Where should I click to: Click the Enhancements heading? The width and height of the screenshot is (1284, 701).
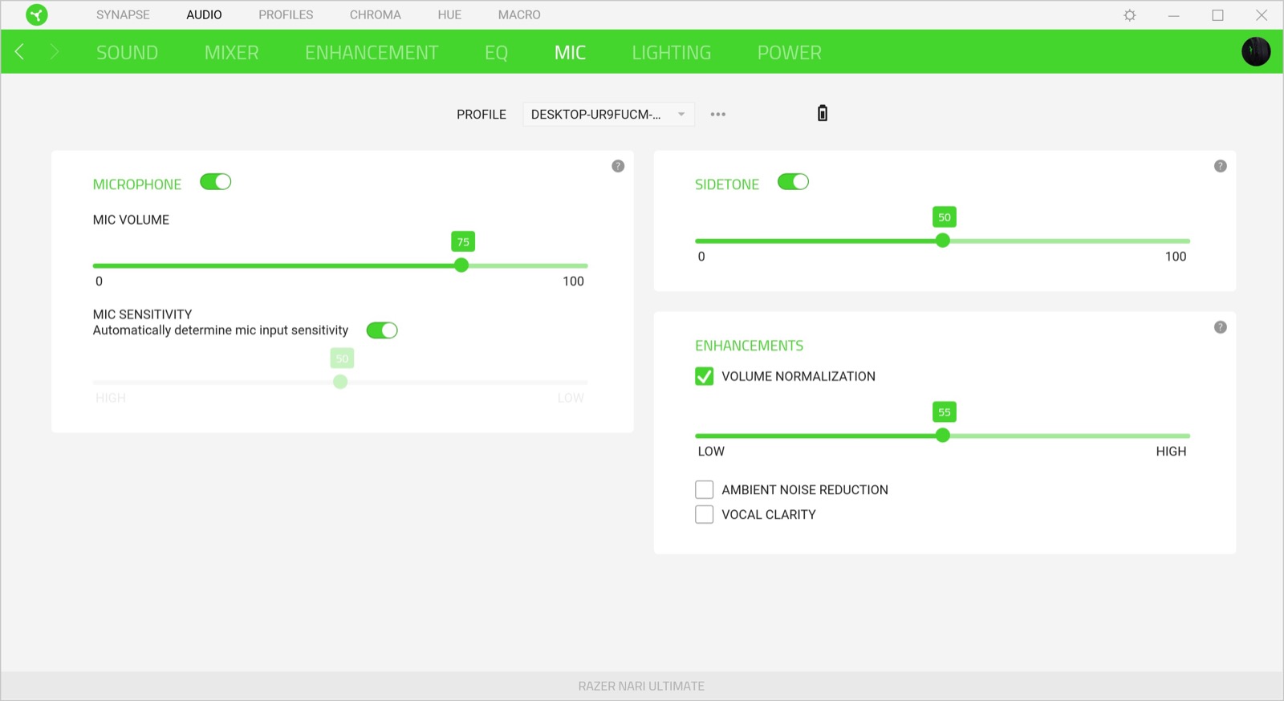pyautogui.click(x=749, y=346)
